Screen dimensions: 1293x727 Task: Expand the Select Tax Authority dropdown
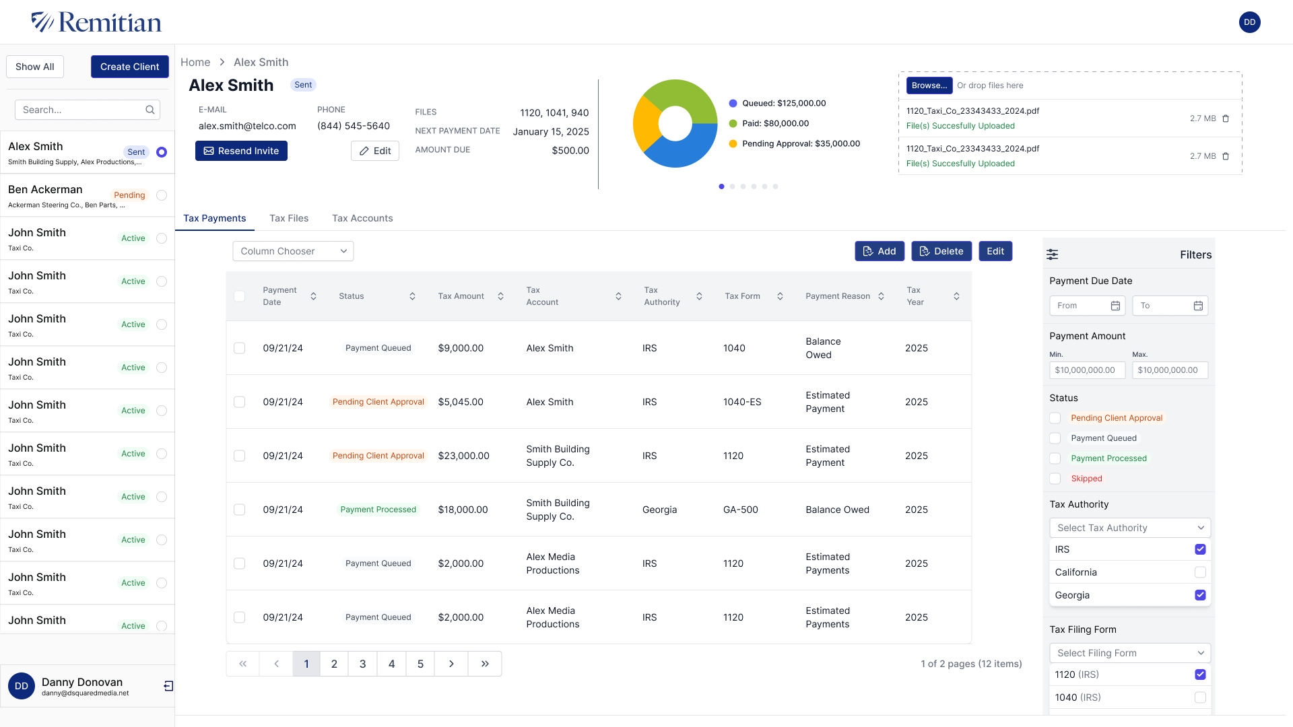[1129, 528]
